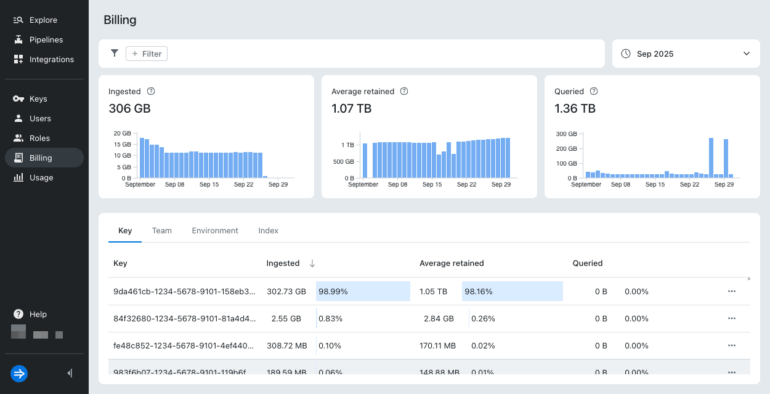The width and height of the screenshot is (770, 394).
Task: Click the question icon next to Queried
Action: 594,91
